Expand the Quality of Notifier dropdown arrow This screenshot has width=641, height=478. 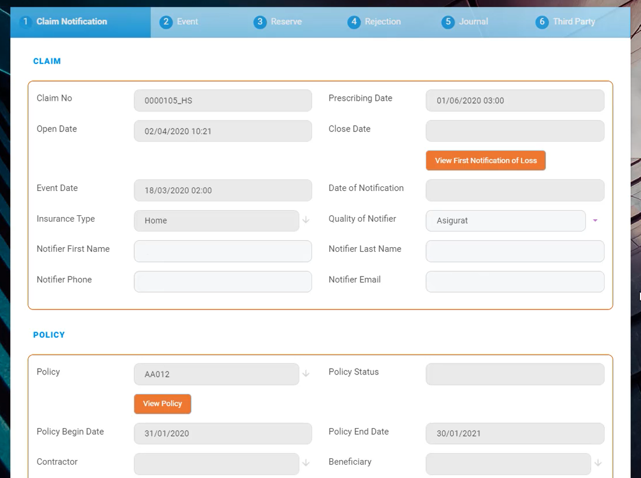[x=595, y=220]
